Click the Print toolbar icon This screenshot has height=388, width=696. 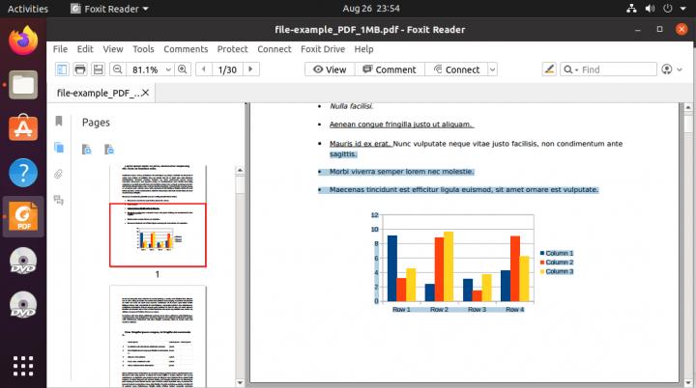tap(80, 69)
